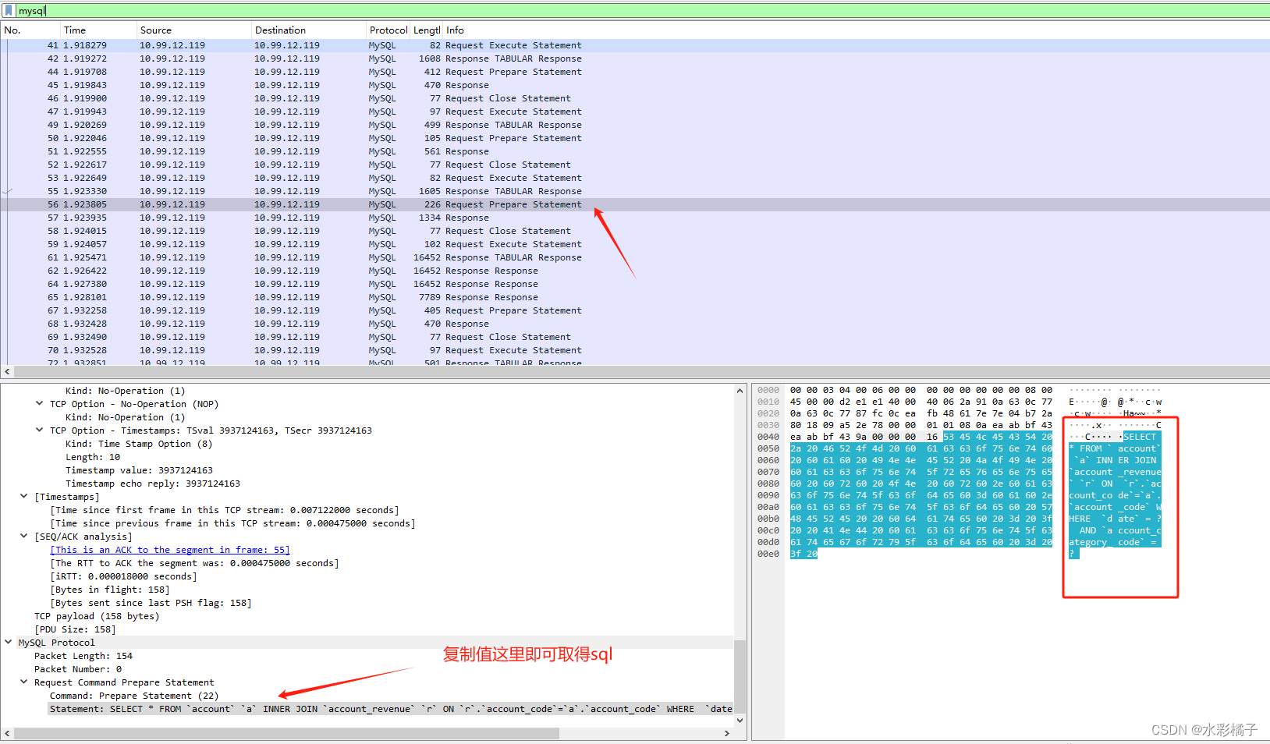Open the ACK to segment in frame 55 link

[170, 550]
